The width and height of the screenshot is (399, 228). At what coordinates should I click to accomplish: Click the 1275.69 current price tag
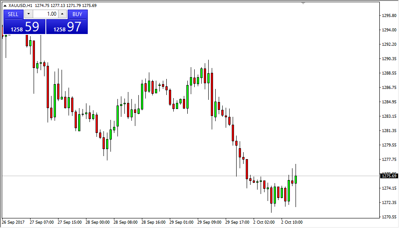click(389, 176)
